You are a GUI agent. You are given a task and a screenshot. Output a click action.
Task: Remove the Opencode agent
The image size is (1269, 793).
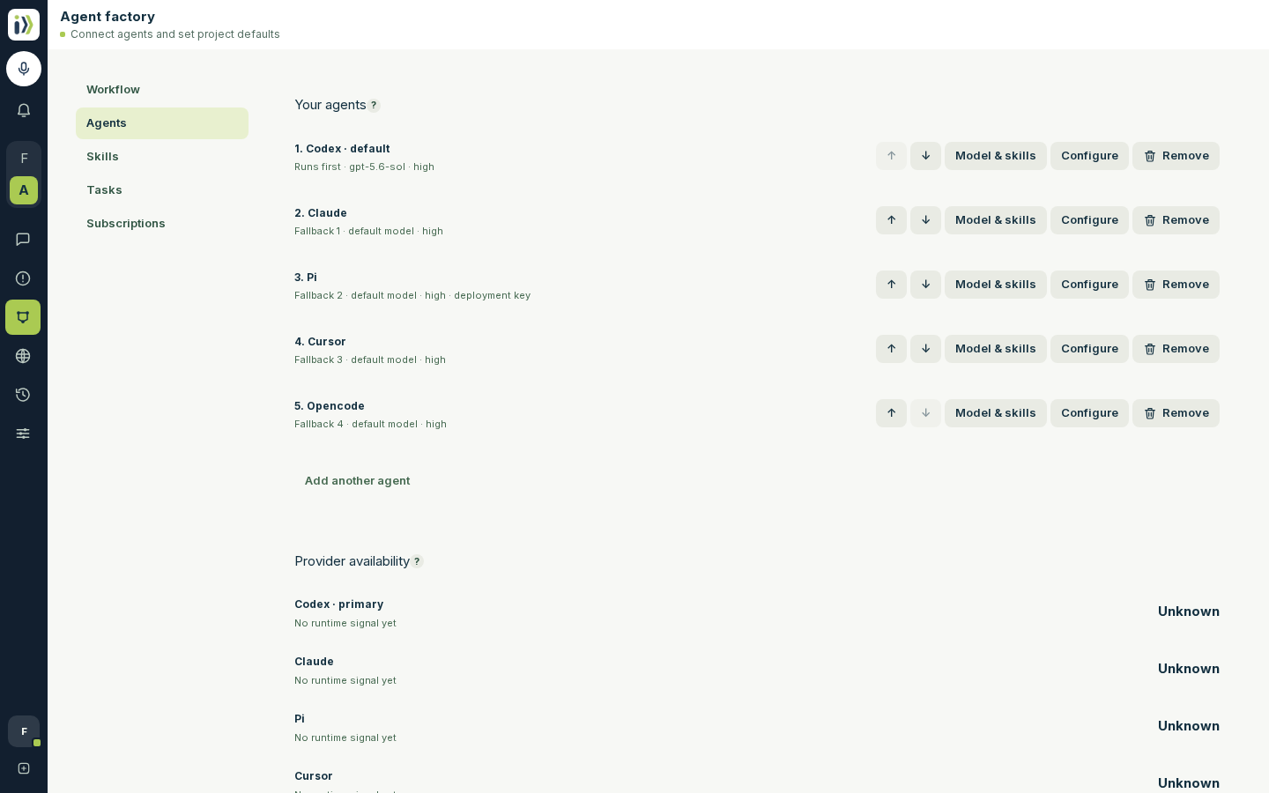click(x=1176, y=413)
